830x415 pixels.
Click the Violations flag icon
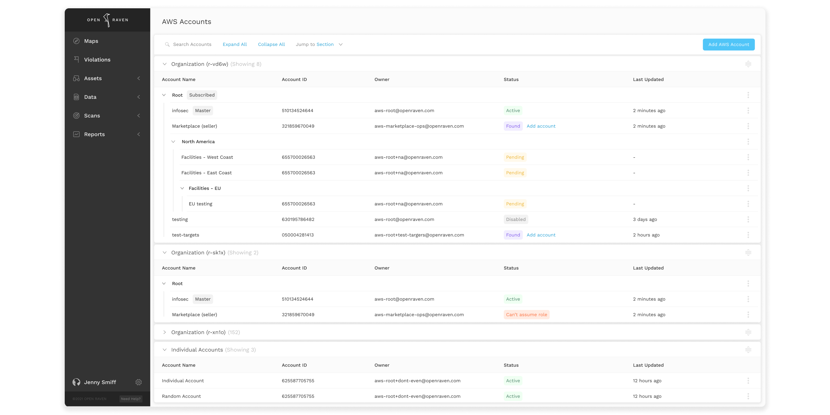(76, 59)
